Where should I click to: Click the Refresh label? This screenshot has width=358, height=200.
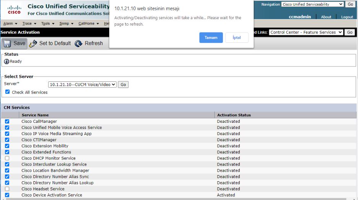(94, 43)
